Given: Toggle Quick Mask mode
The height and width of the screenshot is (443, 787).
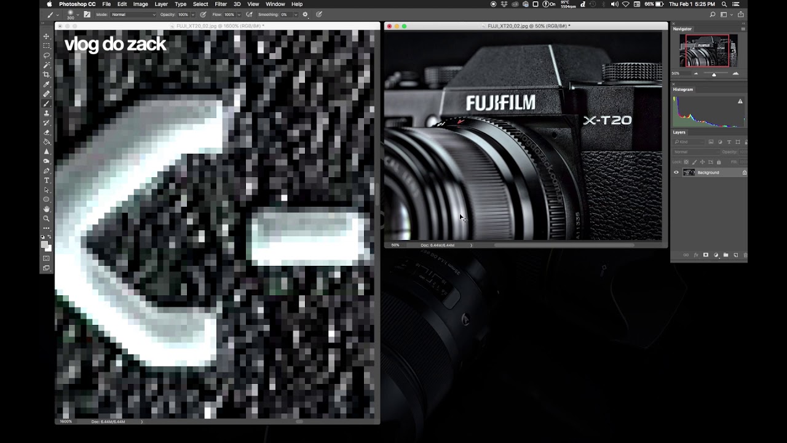Looking at the screenshot, I should [46, 258].
